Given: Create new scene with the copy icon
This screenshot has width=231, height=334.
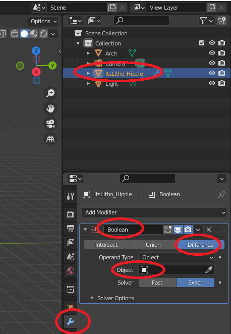Looking at the screenshot, I should point(112,8).
